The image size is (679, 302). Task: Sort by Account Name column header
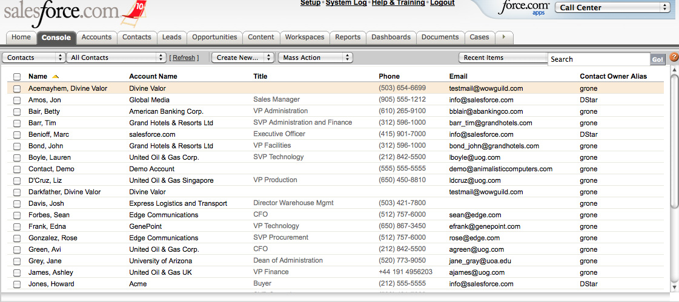(x=153, y=77)
